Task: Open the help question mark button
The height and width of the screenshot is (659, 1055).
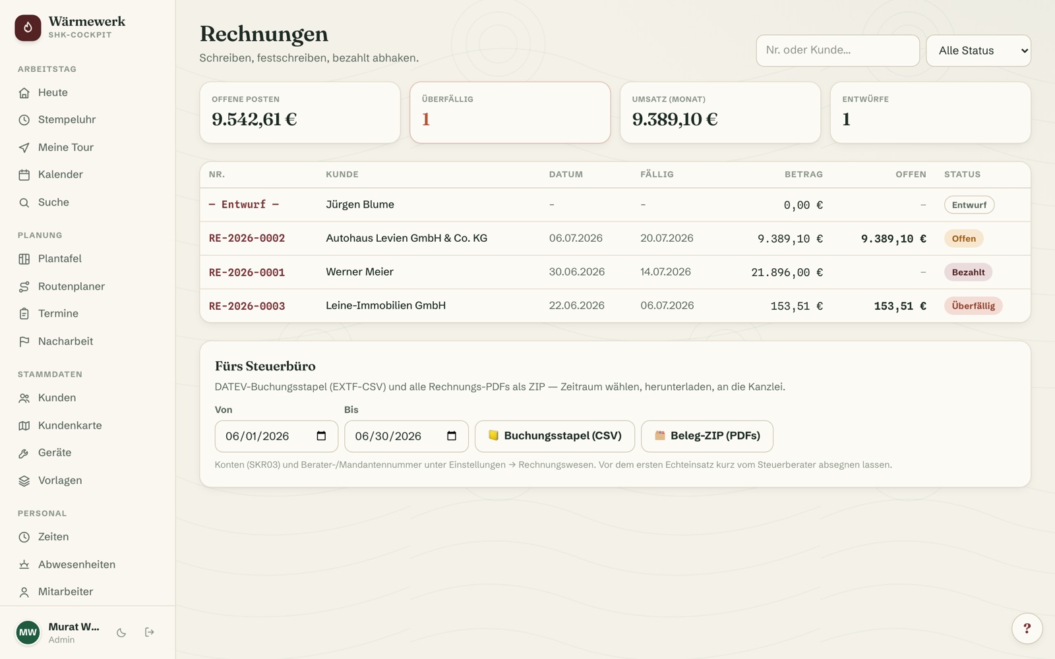Action: 1027,628
